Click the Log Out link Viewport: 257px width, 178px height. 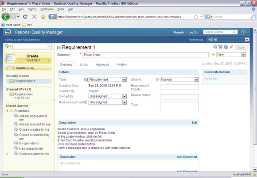click(x=193, y=32)
